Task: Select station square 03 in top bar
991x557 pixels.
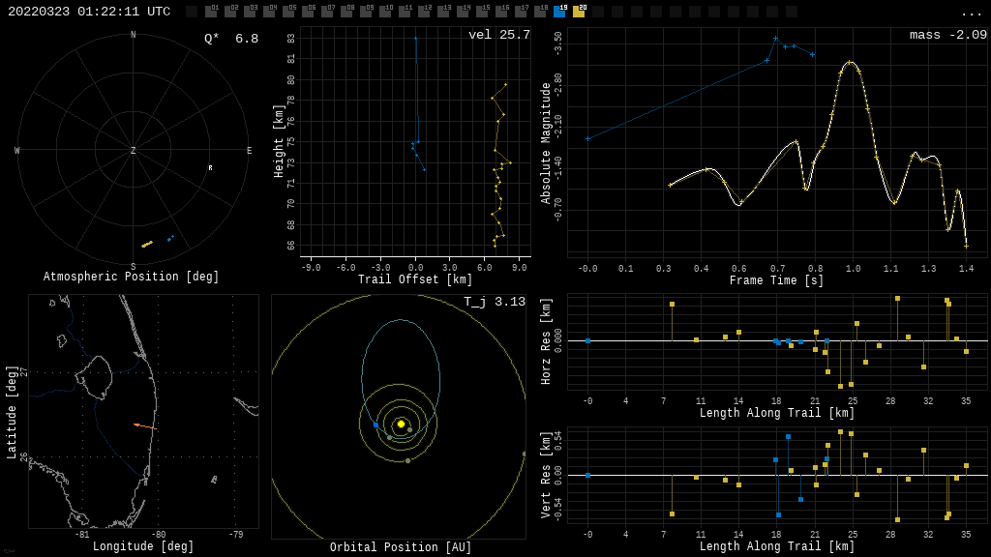Action: click(250, 12)
